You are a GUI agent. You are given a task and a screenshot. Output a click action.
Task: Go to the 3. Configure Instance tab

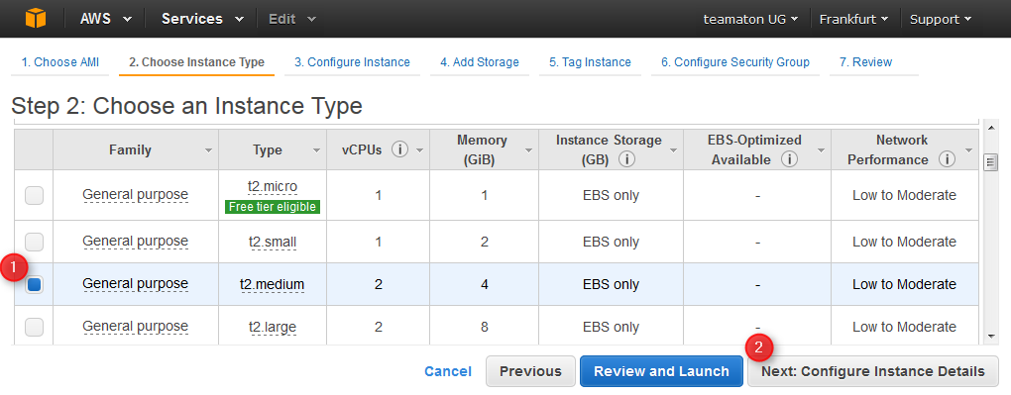click(x=352, y=62)
